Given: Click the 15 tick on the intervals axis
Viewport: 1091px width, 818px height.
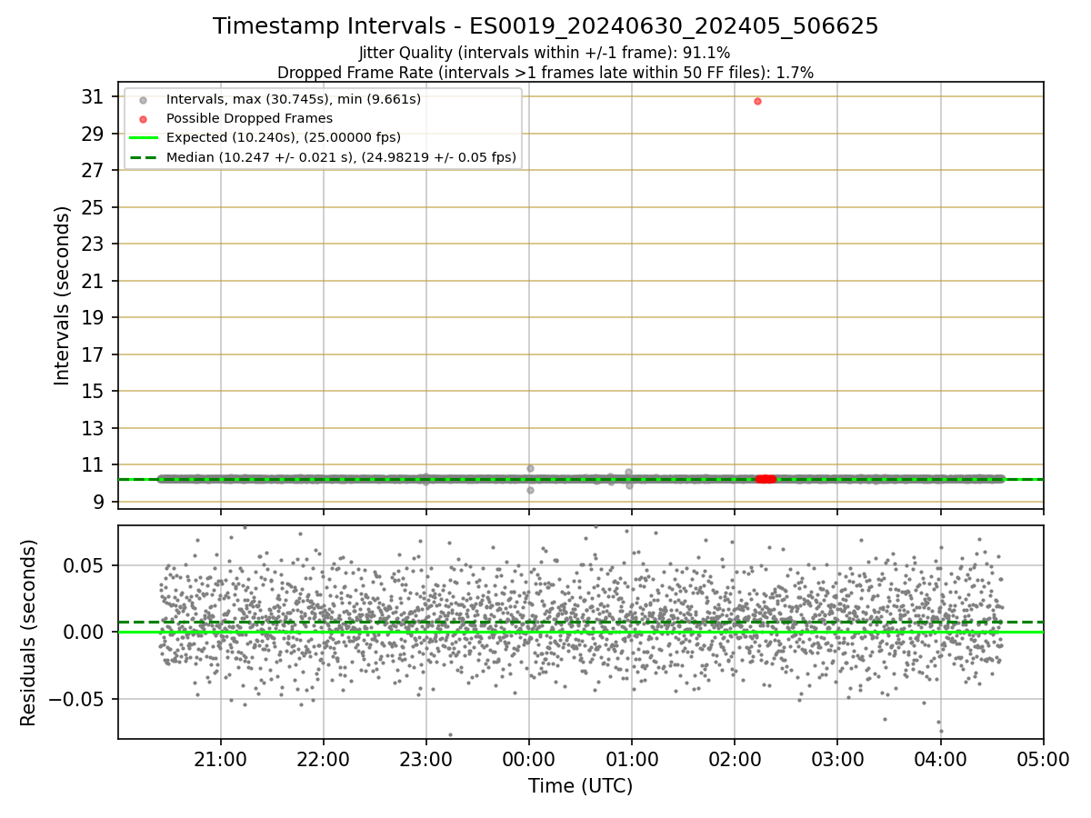Looking at the screenshot, I should pos(93,391).
